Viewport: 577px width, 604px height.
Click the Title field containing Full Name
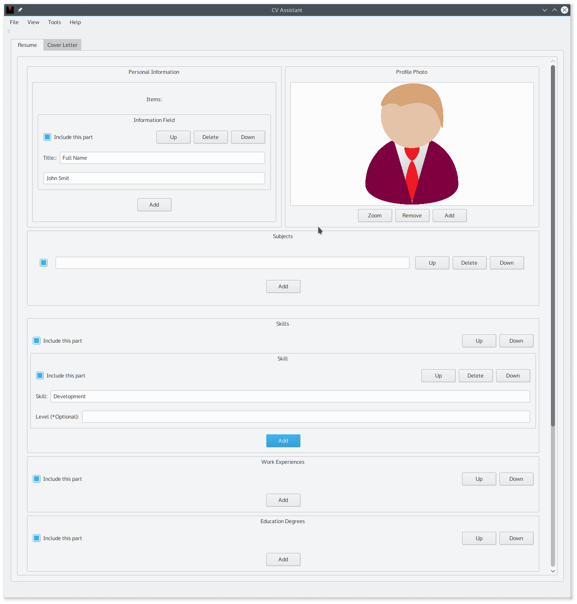162,158
